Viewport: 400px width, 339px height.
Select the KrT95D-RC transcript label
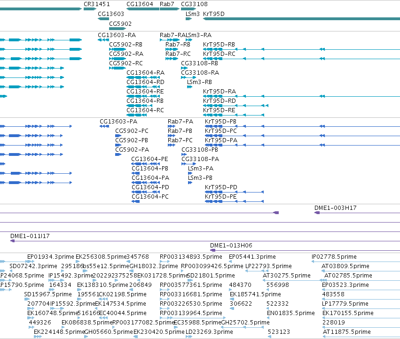coord(219,54)
